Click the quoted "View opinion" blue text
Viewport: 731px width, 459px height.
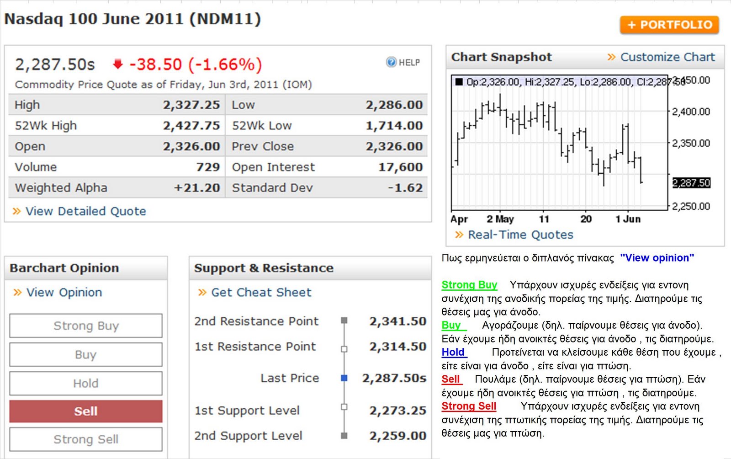(x=657, y=258)
